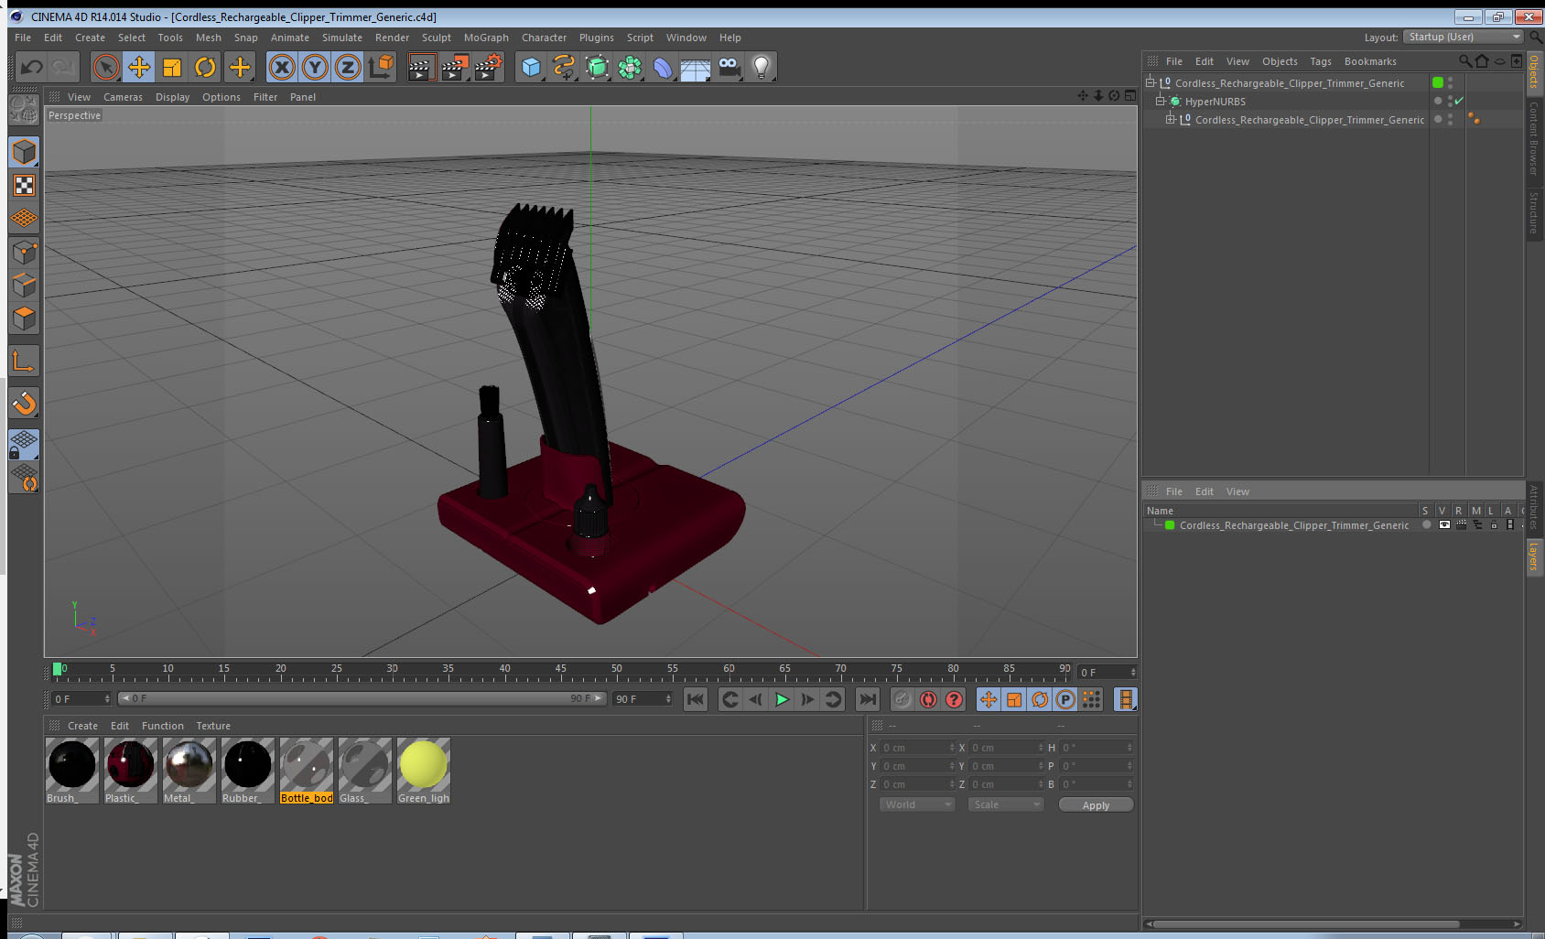Activate the Rotate tool icon
This screenshot has height=939, width=1545.
coord(205,67)
